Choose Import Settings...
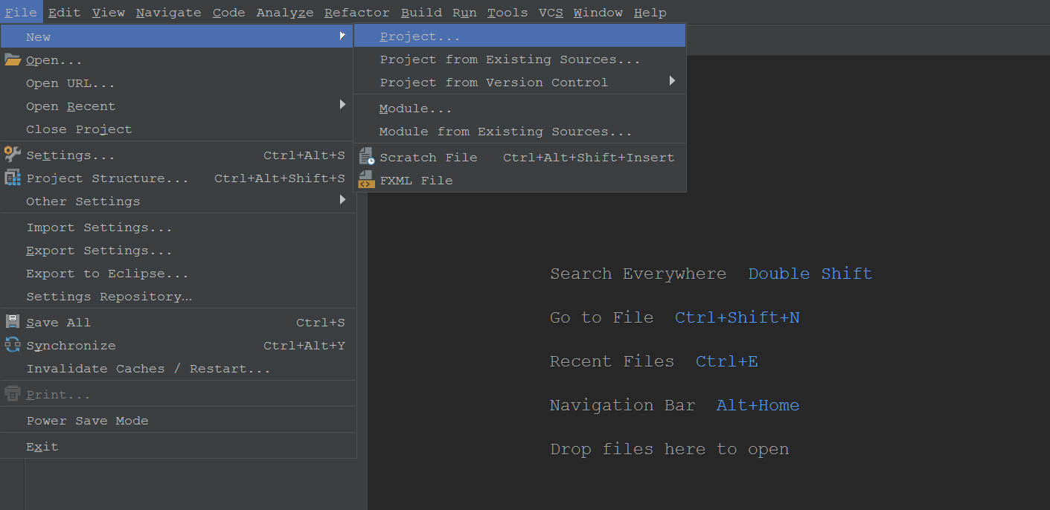 point(177,227)
